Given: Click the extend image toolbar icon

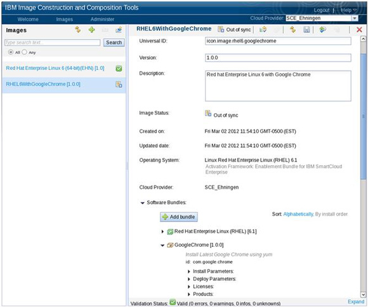Looking at the screenshot, I should (263, 29).
